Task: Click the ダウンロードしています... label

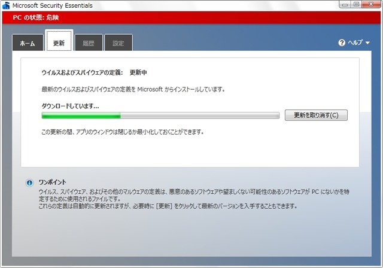Action: pyautogui.click(x=70, y=106)
